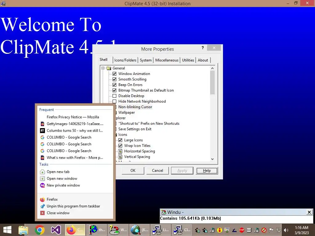Click the Firefox icon in jump list
The image size is (315, 236).
[42, 199]
